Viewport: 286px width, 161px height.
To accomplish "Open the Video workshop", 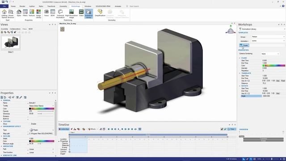I will tap(81, 13).
